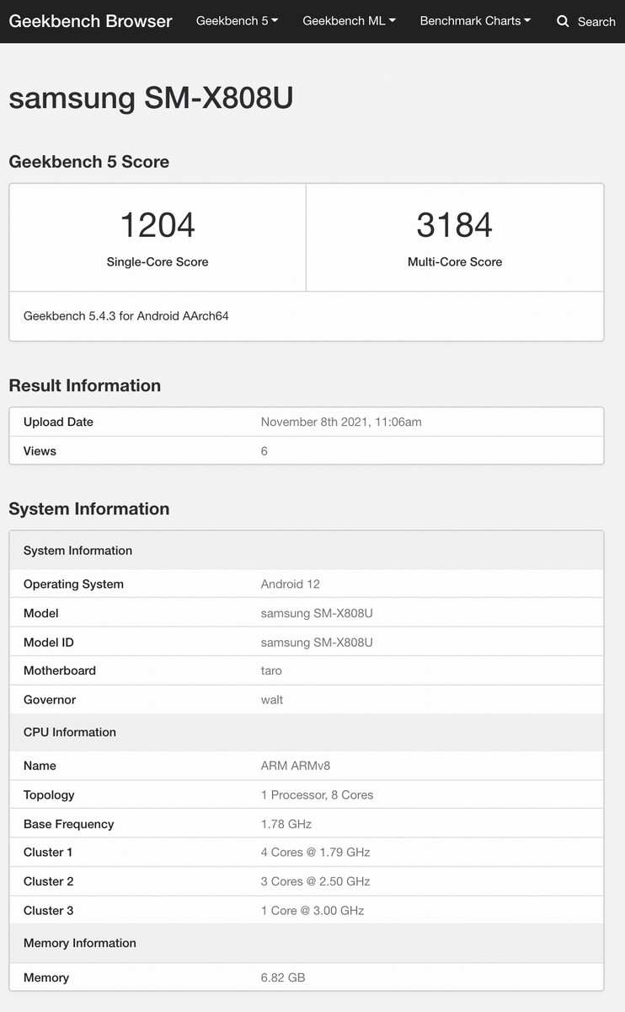Click the CPU Information table header
This screenshot has width=625, height=1012.
(307, 732)
